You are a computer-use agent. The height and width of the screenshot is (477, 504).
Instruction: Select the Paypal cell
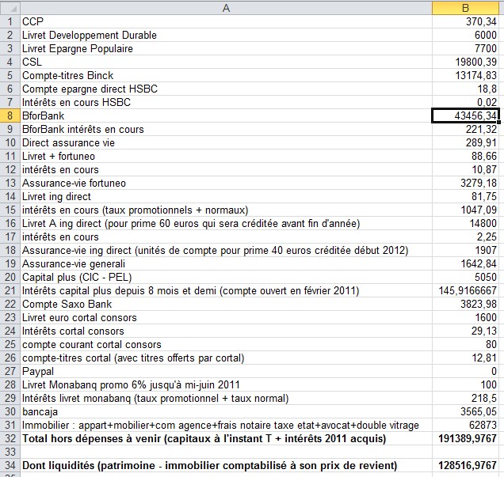[x=226, y=372]
